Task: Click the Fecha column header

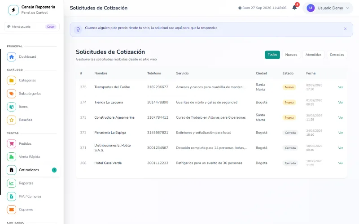Action: [x=311, y=73]
